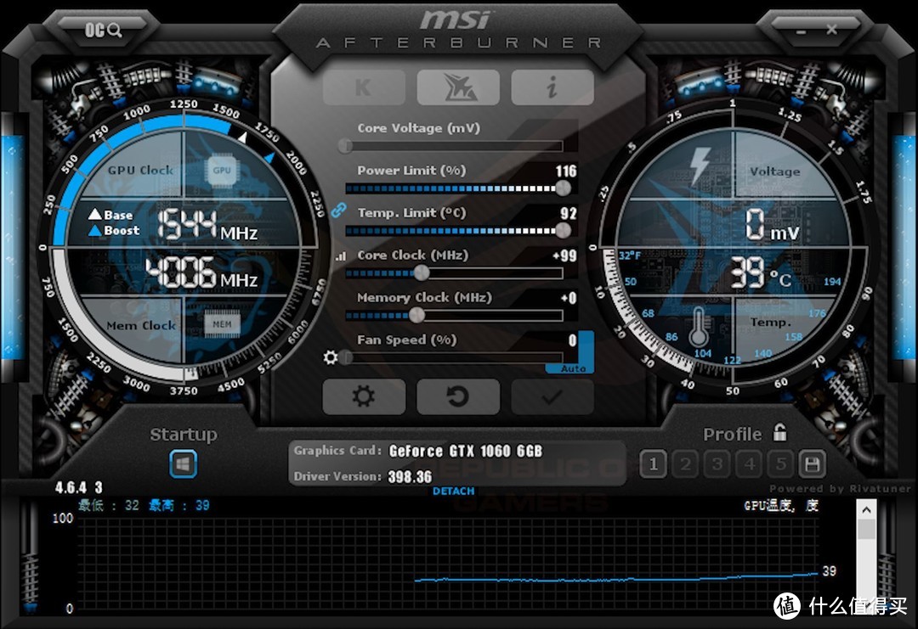Click the GPU温度 graph label
Screen dimensions: 918x629
[781, 506]
